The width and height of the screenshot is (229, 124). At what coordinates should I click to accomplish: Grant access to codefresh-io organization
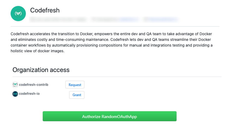(77, 95)
